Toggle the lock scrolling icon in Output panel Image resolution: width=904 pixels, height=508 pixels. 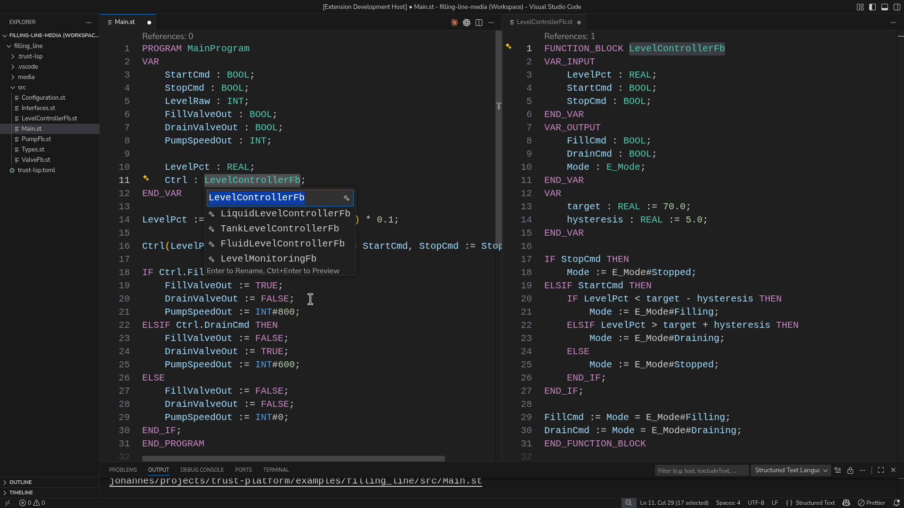(850, 470)
